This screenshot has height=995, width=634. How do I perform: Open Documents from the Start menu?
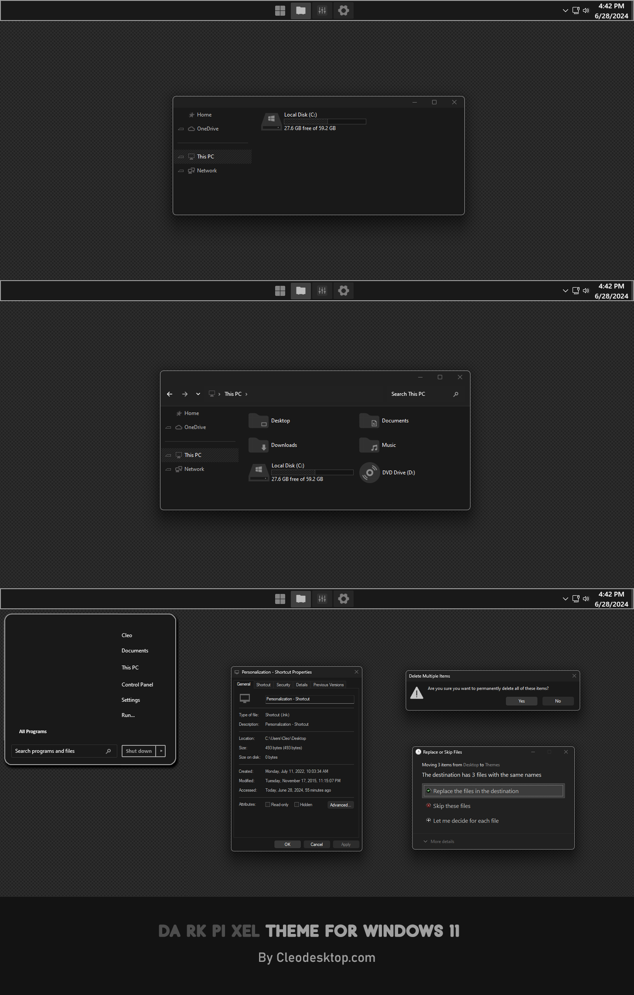point(135,651)
